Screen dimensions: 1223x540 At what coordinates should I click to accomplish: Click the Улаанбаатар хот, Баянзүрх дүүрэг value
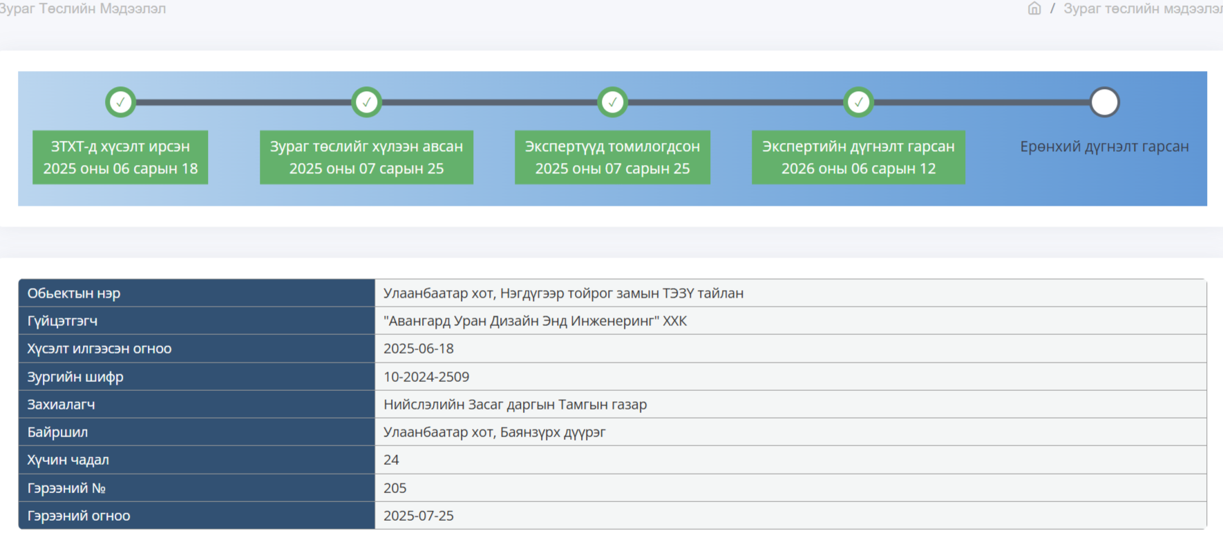coord(494,432)
